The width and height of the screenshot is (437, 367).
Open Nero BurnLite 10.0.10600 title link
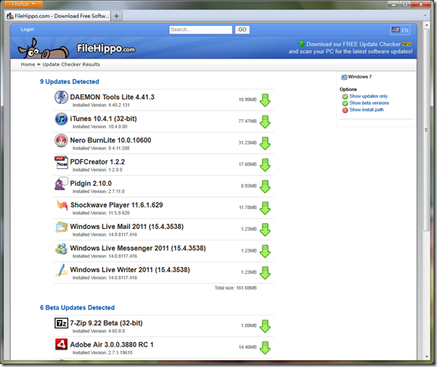pyautogui.click(x=111, y=140)
